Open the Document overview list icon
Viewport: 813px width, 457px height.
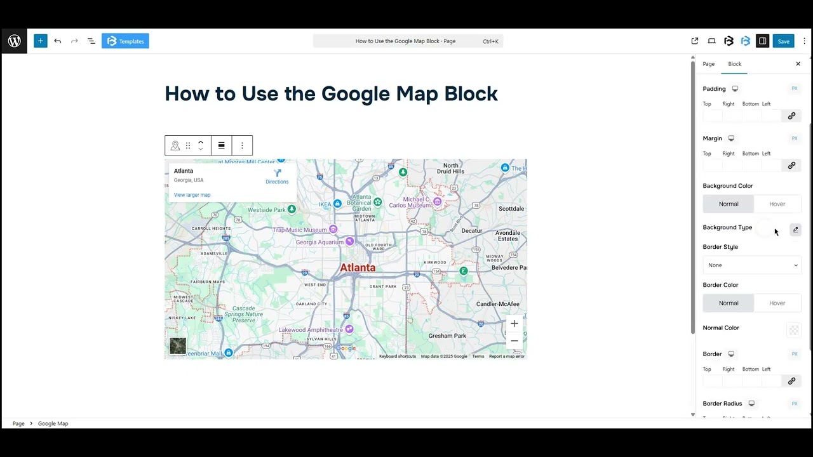pyautogui.click(x=91, y=41)
